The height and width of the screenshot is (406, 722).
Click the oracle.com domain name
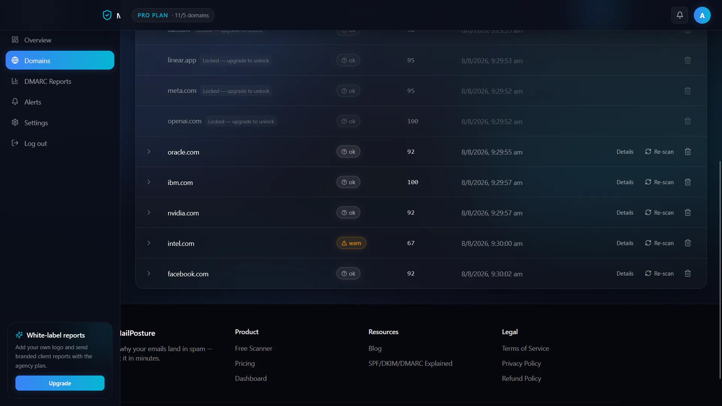tap(184, 152)
